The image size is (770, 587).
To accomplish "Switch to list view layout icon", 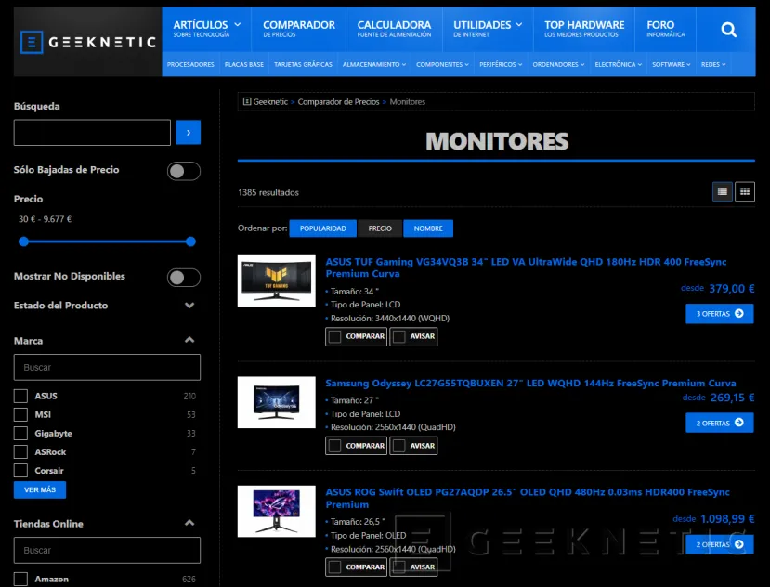I will tap(723, 191).
